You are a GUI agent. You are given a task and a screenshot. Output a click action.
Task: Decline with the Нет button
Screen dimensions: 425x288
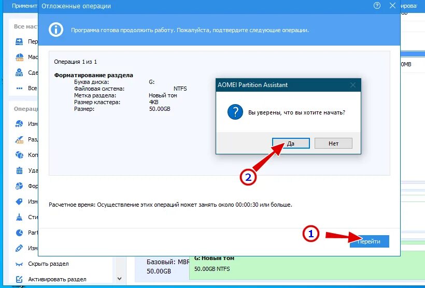[x=333, y=143]
